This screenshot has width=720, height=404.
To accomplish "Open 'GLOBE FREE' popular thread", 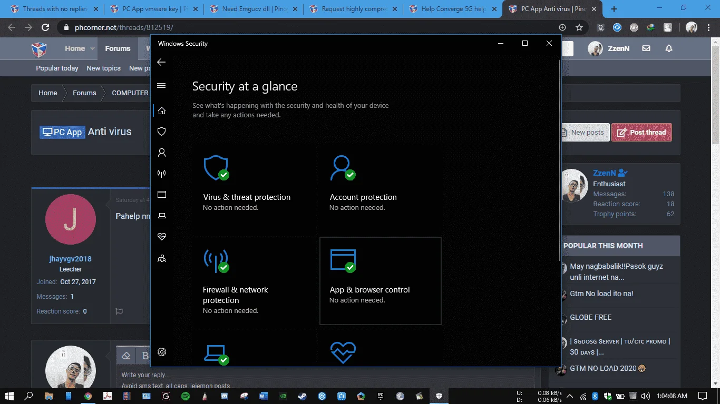I will 590,317.
